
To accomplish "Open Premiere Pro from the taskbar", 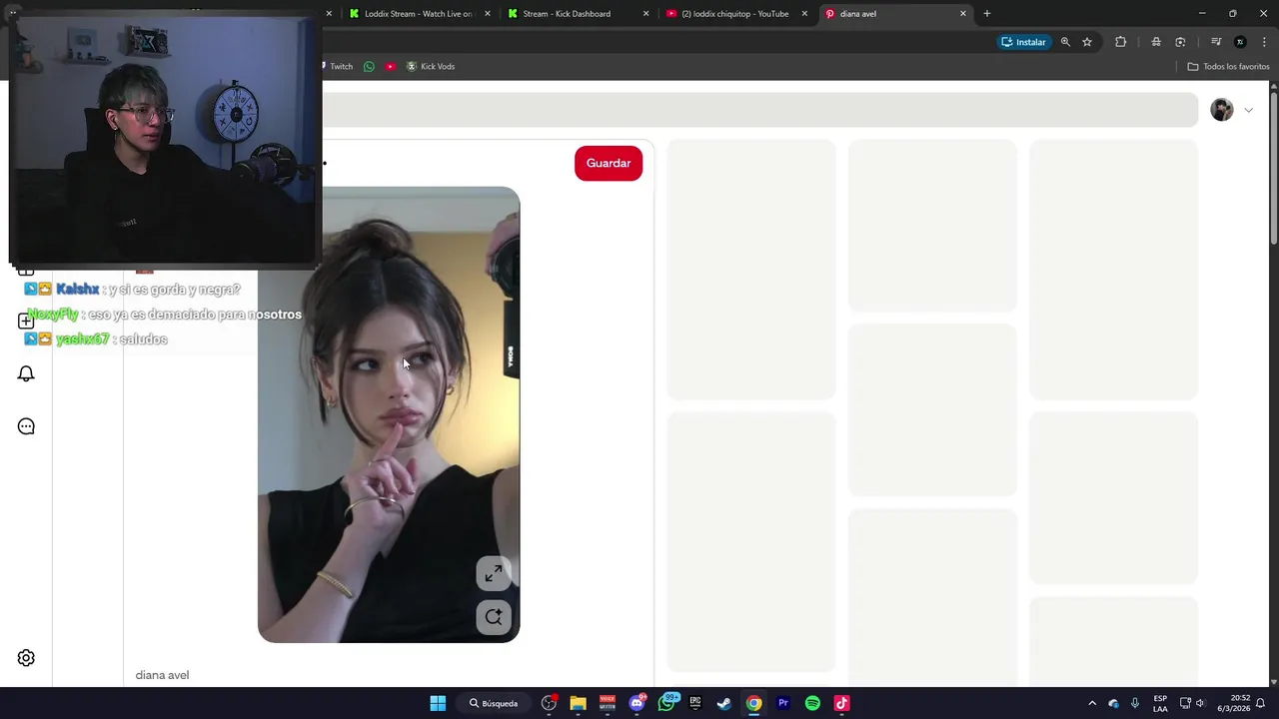I will (x=783, y=703).
